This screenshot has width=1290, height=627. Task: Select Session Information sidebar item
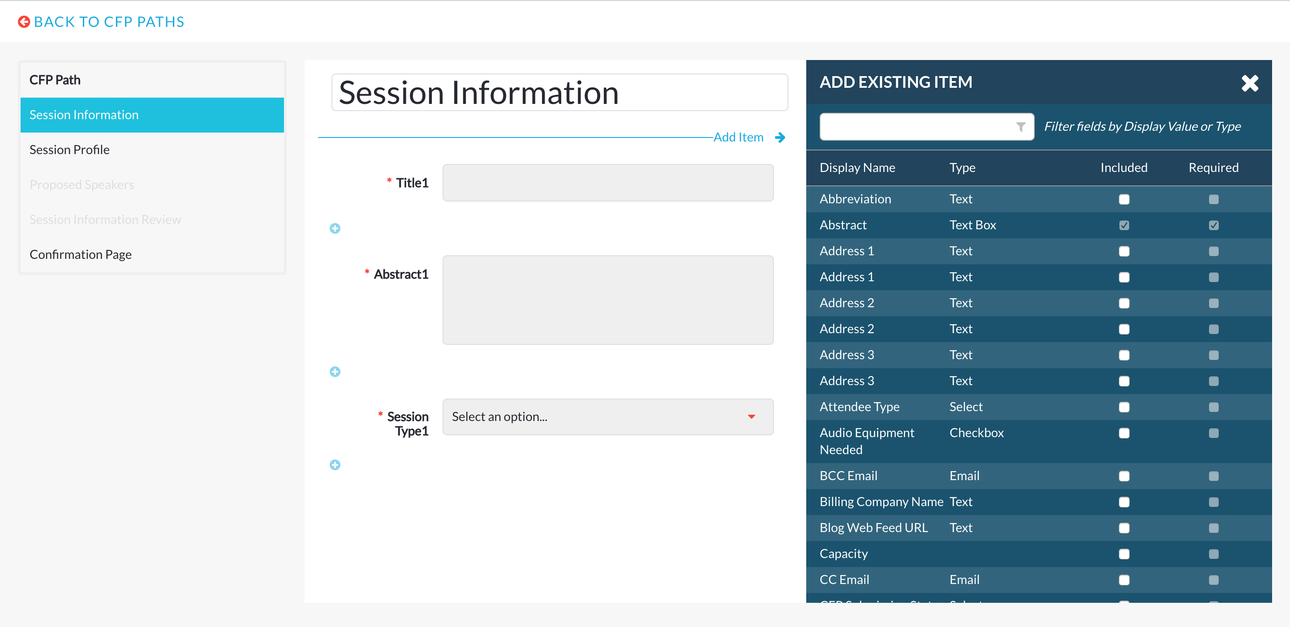coord(152,115)
